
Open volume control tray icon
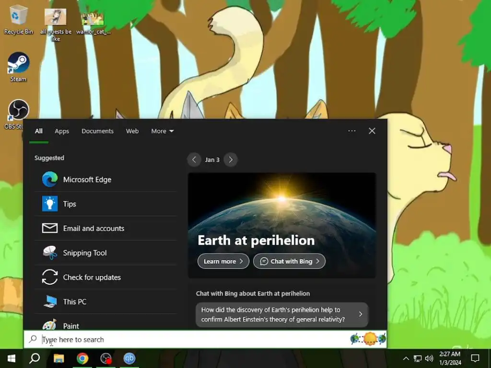[x=429, y=358]
